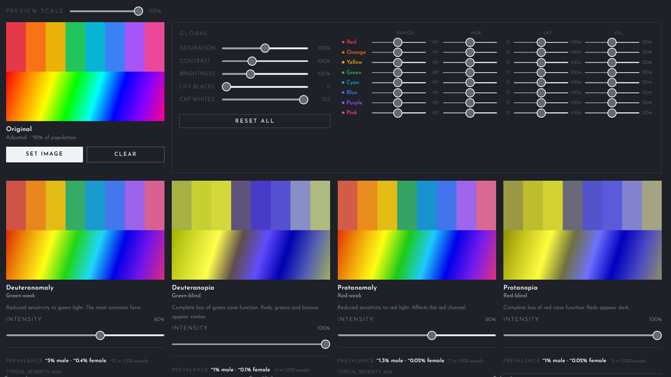Screen dimensions: 671x377
Task: Adjust the Cap Whites slider
Action: point(303,99)
